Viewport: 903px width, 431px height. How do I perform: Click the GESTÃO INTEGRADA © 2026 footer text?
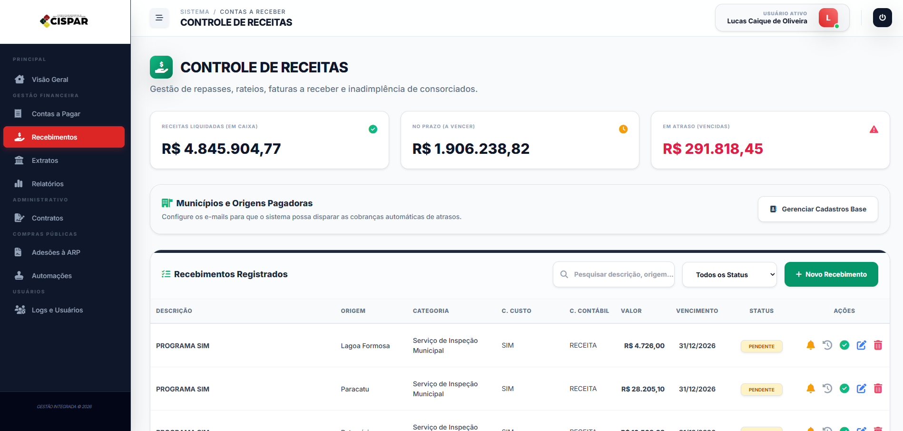point(64,407)
